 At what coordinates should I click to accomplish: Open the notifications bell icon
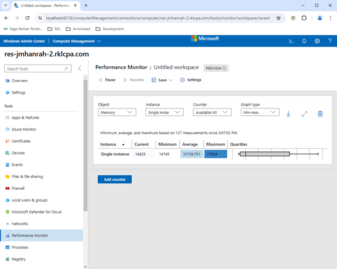point(304,41)
